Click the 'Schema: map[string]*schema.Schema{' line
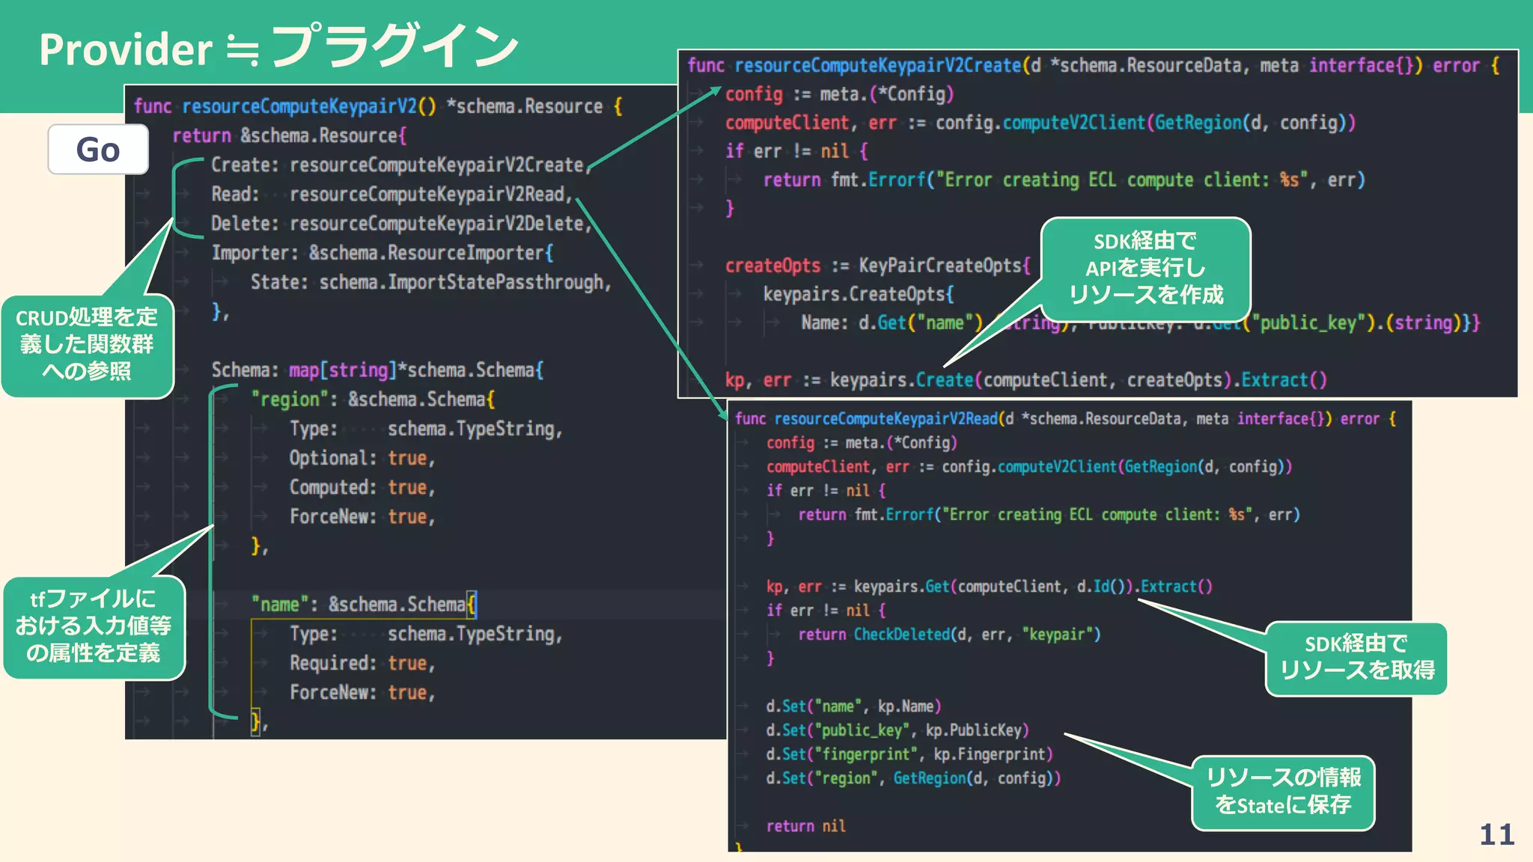The image size is (1533, 862). (378, 370)
